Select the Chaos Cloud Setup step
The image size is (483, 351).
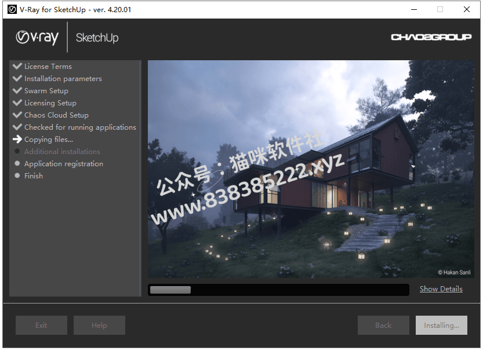56,115
